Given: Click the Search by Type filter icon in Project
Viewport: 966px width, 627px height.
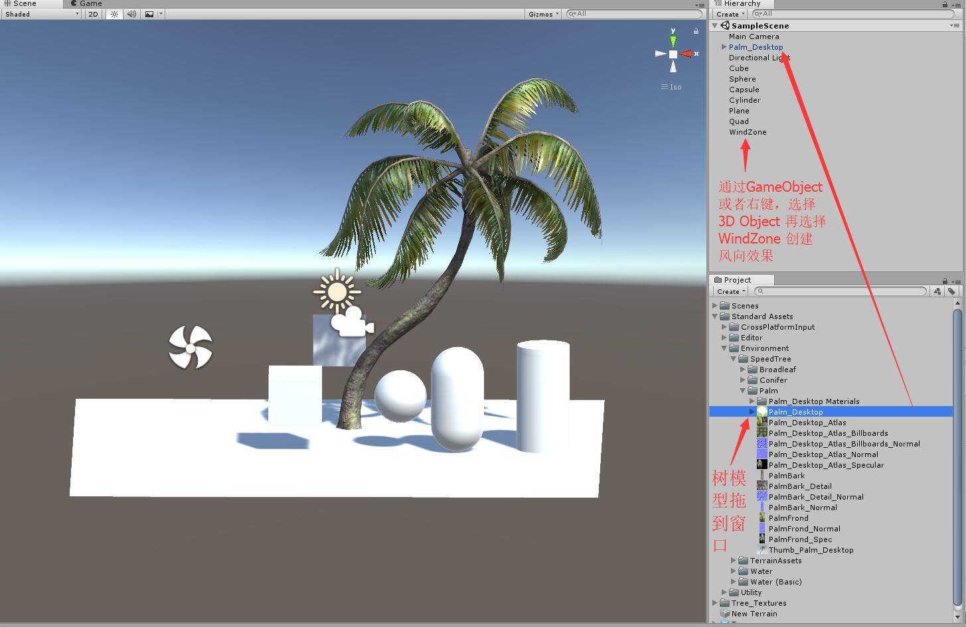Looking at the screenshot, I should (x=937, y=291).
